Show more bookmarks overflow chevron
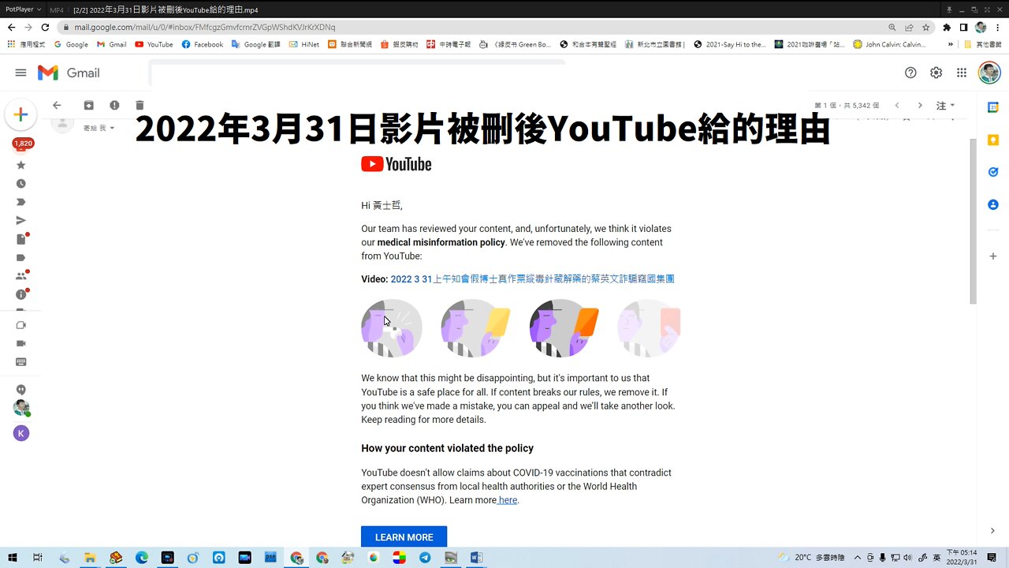1009x568 pixels. click(x=950, y=44)
